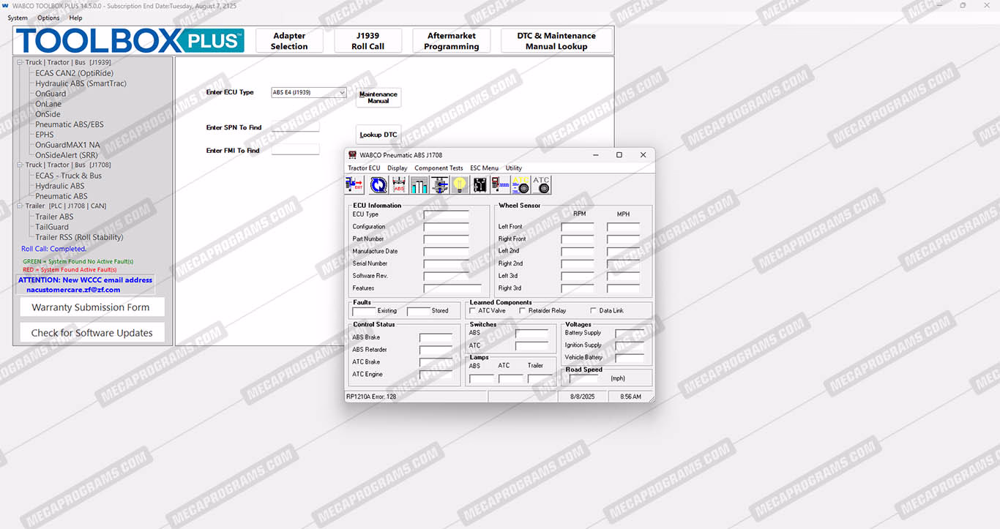Open the Enter ECU Type dropdown
The height and width of the screenshot is (529, 1000).
(342, 93)
